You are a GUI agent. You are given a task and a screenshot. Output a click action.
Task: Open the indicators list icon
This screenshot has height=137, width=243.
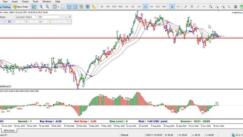click(x=81, y=7)
